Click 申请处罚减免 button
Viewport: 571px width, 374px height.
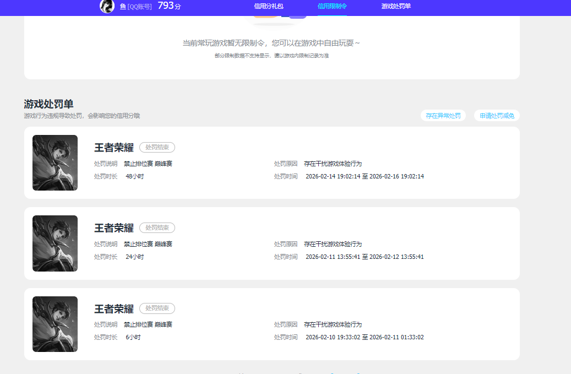(x=497, y=116)
